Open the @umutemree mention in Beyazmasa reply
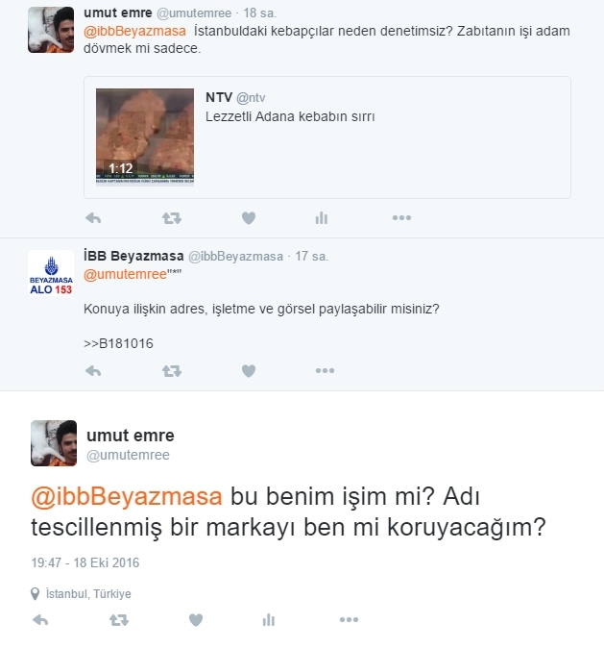This screenshot has width=604, height=649. point(125,274)
